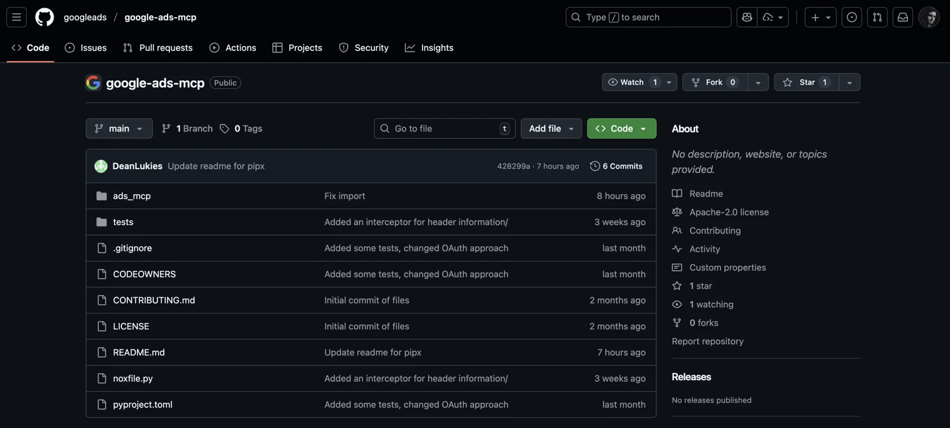The width and height of the screenshot is (950, 428).
Task: Open the Copilot chat icon
Action: [x=747, y=17]
